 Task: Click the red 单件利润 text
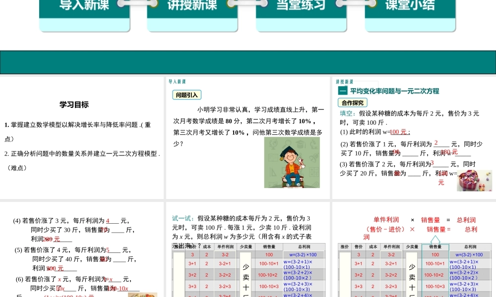(386, 220)
